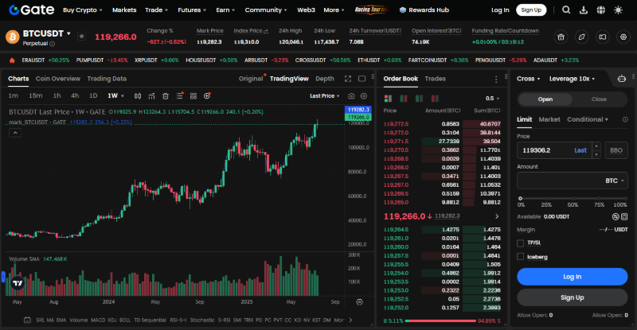Click the time axis gear icon under chart

(360, 302)
